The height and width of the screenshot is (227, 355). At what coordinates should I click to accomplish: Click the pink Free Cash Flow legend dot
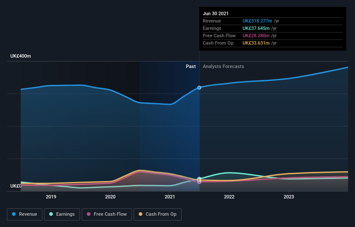pyautogui.click(x=89, y=214)
